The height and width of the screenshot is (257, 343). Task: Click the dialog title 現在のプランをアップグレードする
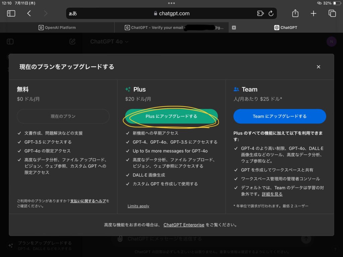coord(67,67)
